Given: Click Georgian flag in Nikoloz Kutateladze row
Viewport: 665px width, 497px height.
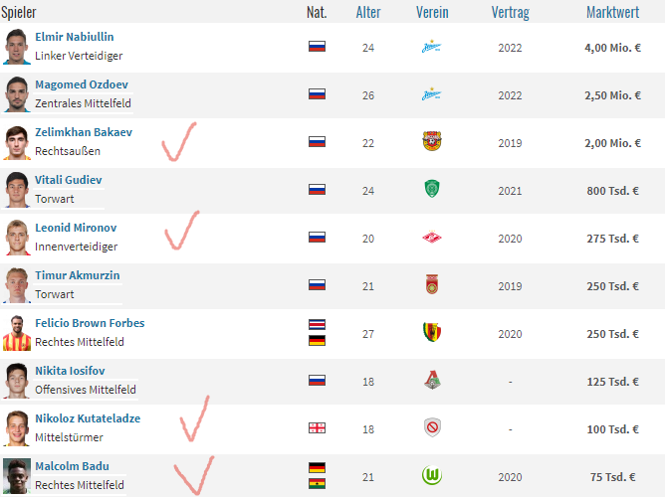Looking at the screenshot, I should coord(317,428).
